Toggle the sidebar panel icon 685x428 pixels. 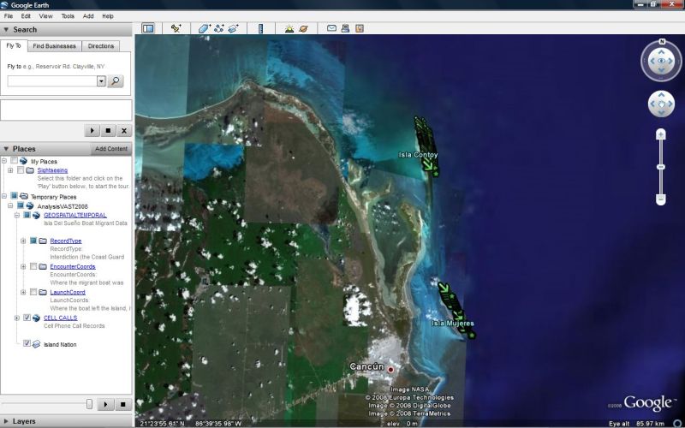click(x=148, y=28)
